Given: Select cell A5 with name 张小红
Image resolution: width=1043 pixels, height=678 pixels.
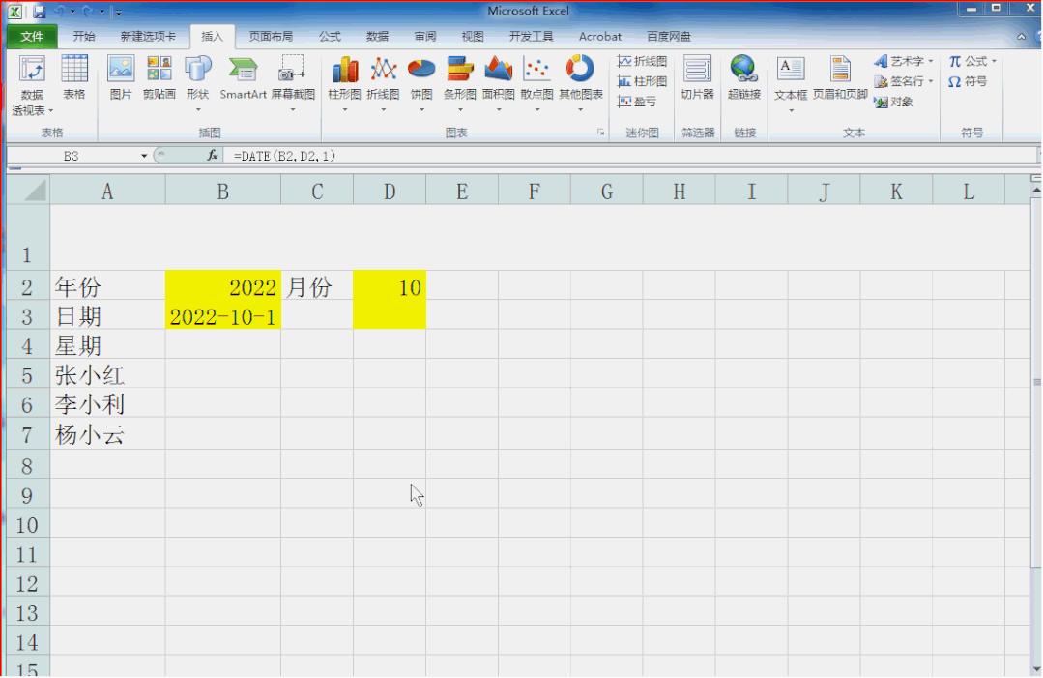Looking at the screenshot, I should (x=107, y=375).
